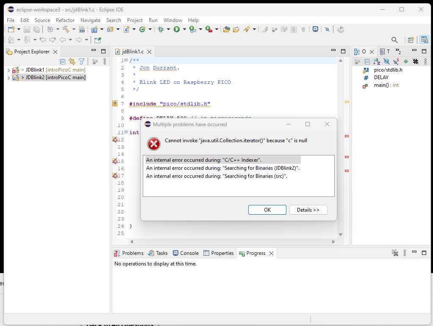The width and height of the screenshot is (433, 326).
Task: Open Project Explorer view menu dots
Action: 105,61
